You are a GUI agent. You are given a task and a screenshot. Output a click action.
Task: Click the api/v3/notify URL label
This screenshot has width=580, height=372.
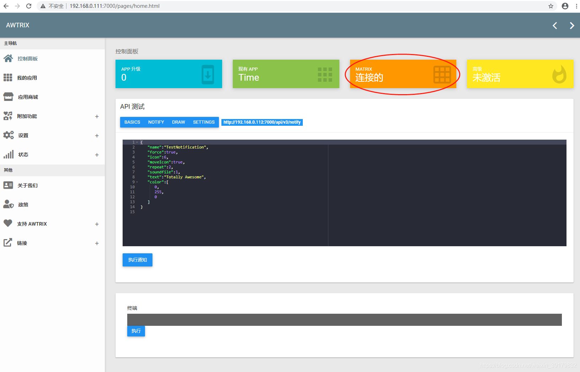[x=262, y=122]
